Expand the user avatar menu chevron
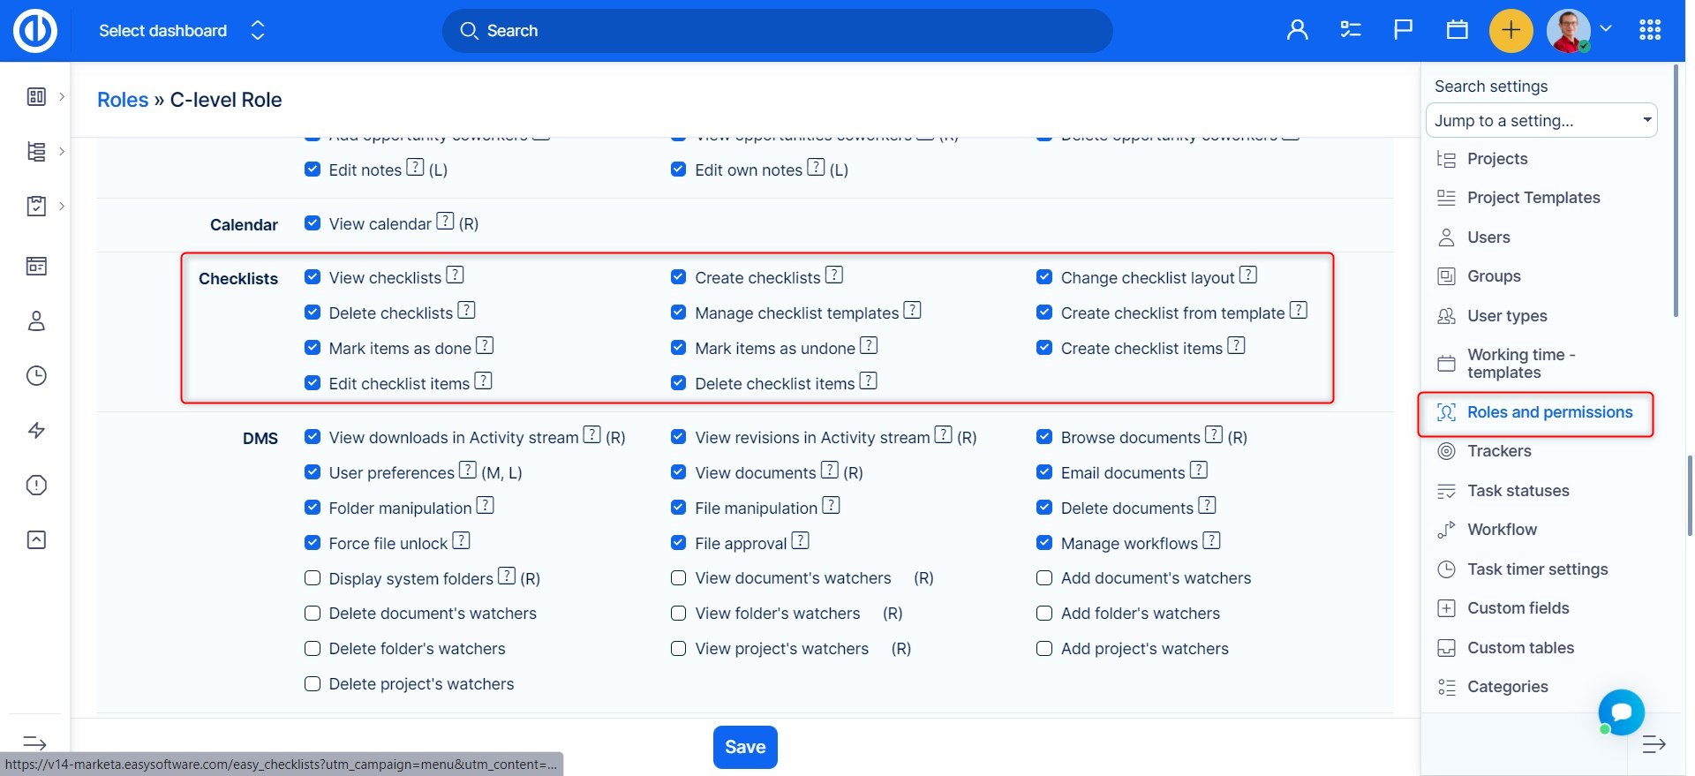1695x776 pixels. tap(1606, 28)
